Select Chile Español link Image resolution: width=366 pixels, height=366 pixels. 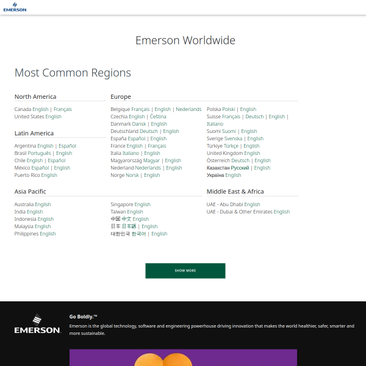coord(57,160)
